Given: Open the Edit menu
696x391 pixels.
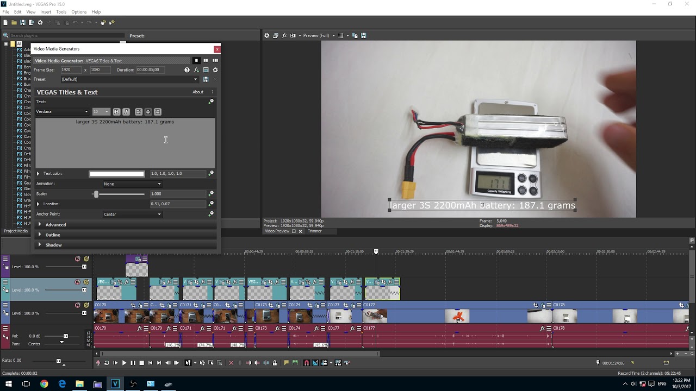Looking at the screenshot, I should point(18,12).
